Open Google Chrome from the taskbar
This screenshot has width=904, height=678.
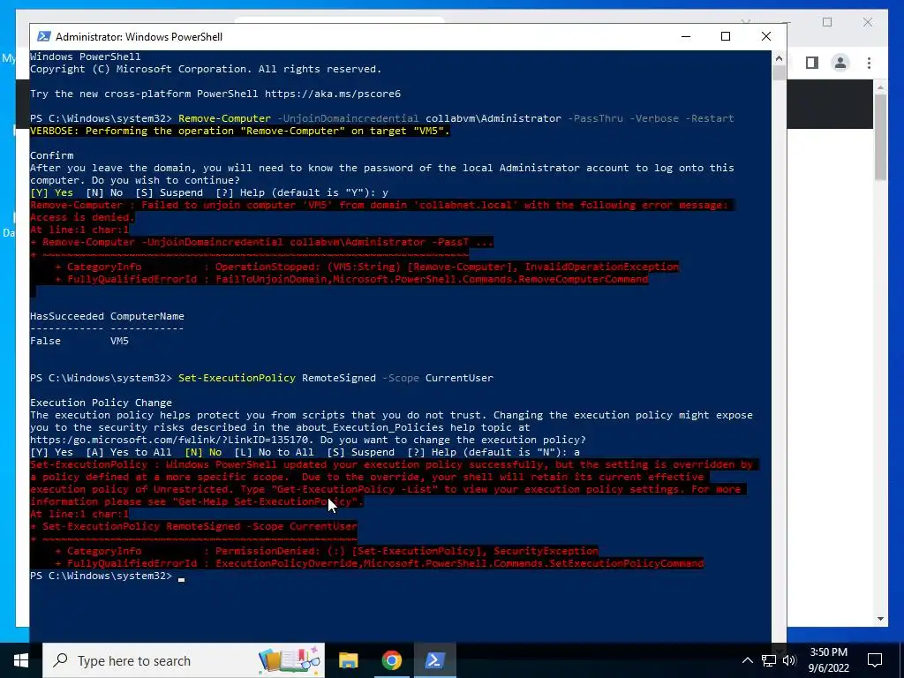[x=391, y=660]
